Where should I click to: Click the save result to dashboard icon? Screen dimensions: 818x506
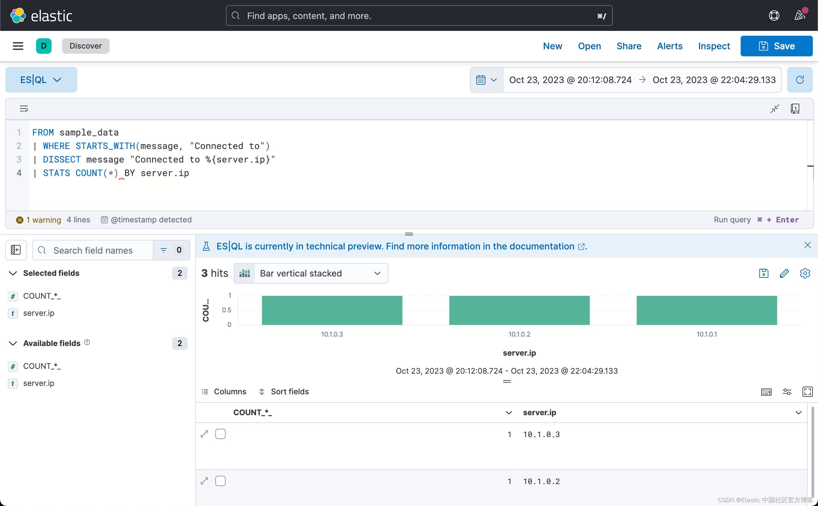pyautogui.click(x=764, y=273)
